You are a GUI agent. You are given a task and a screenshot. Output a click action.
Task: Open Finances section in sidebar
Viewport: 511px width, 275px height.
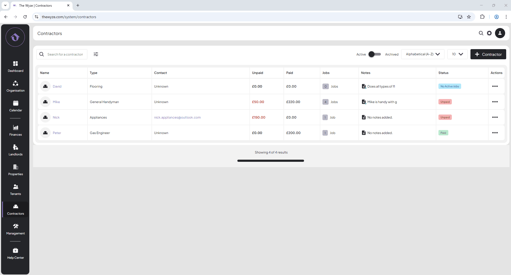point(15,130)
